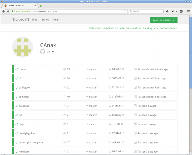The height and width of the screenshot is (155, 192).
Task: Sign in with GitHub button
Action: [x=164, y=20]
